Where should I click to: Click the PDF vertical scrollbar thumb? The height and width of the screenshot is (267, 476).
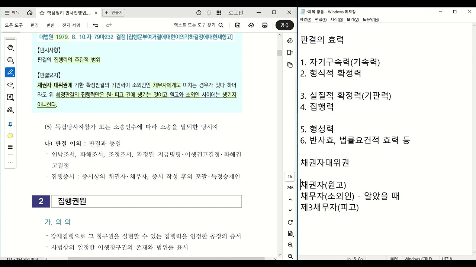click(280, 53)
